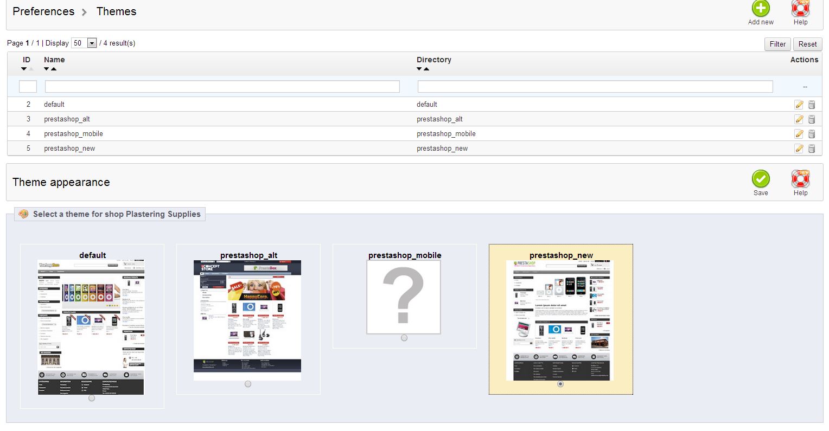Viewport: 829px width, 431px height.
Task: Edit the default theme with pencil icon
Action: click(x=799, y=105)
